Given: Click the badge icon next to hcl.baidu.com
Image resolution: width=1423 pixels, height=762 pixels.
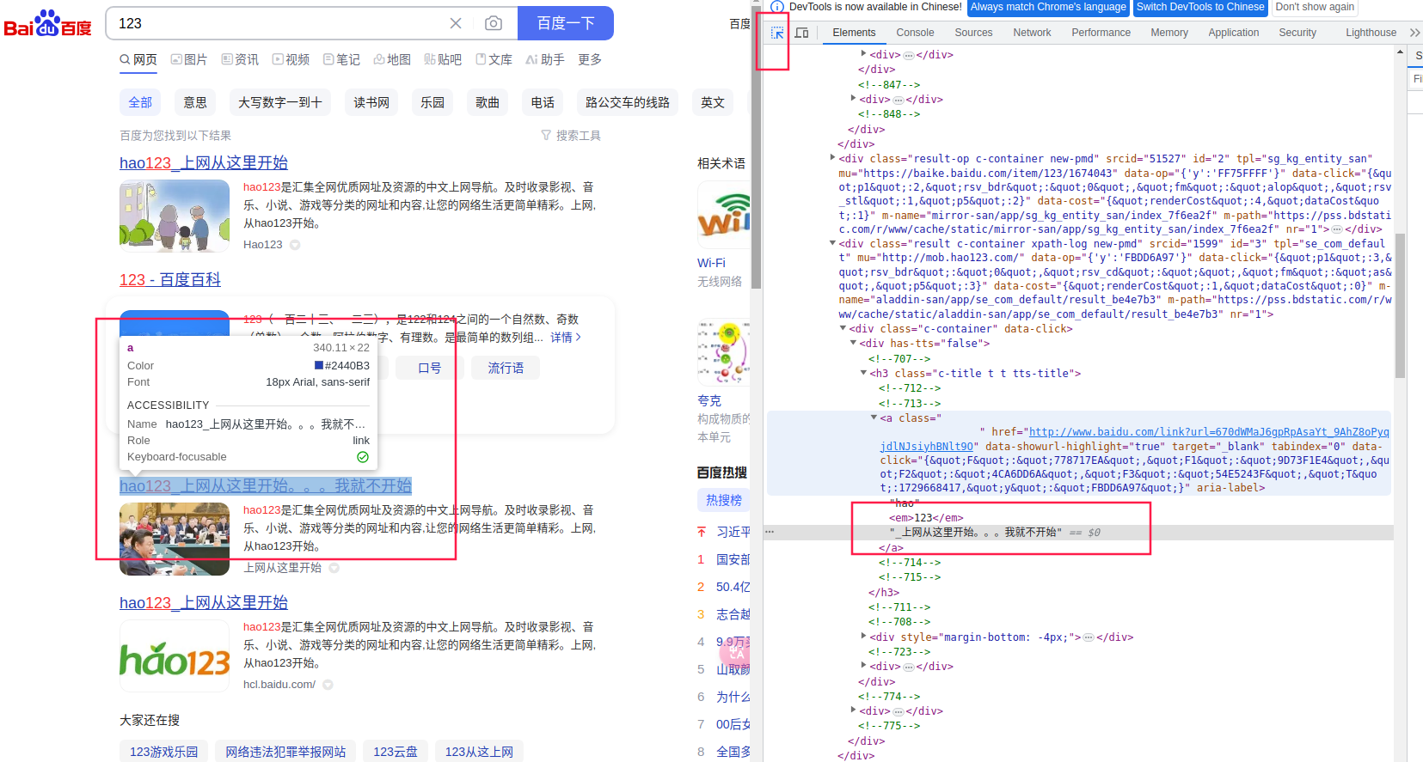Looking at the screenshot, I should click(328, 685).
